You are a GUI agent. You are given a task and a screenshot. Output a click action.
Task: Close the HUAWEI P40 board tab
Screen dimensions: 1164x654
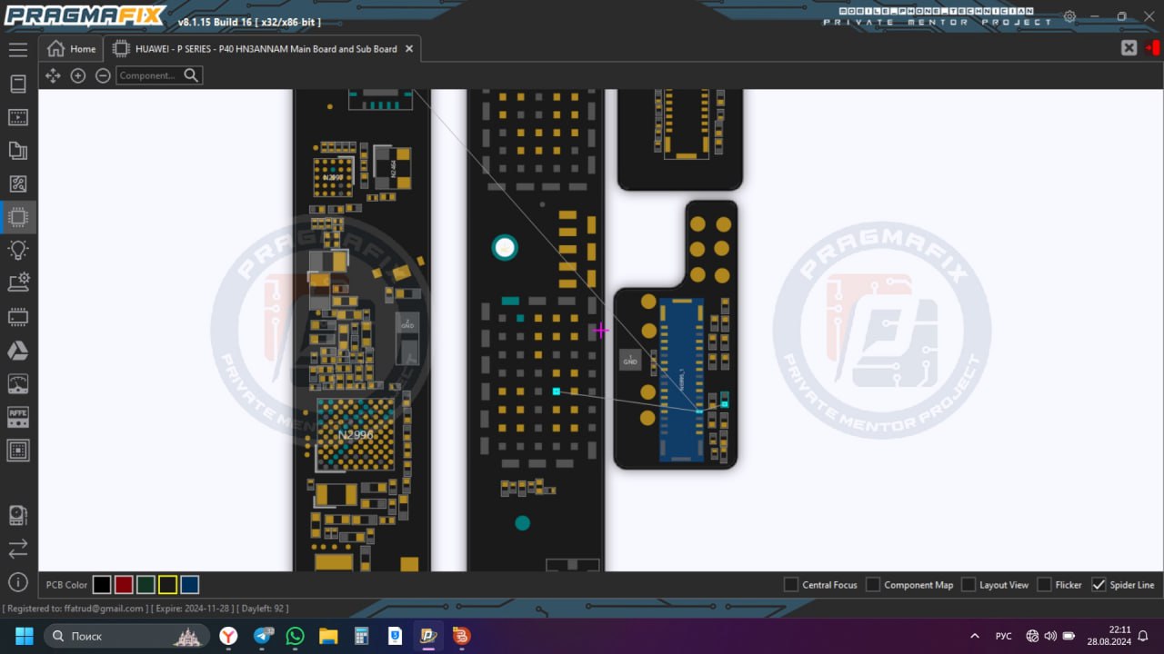point(409,49)
